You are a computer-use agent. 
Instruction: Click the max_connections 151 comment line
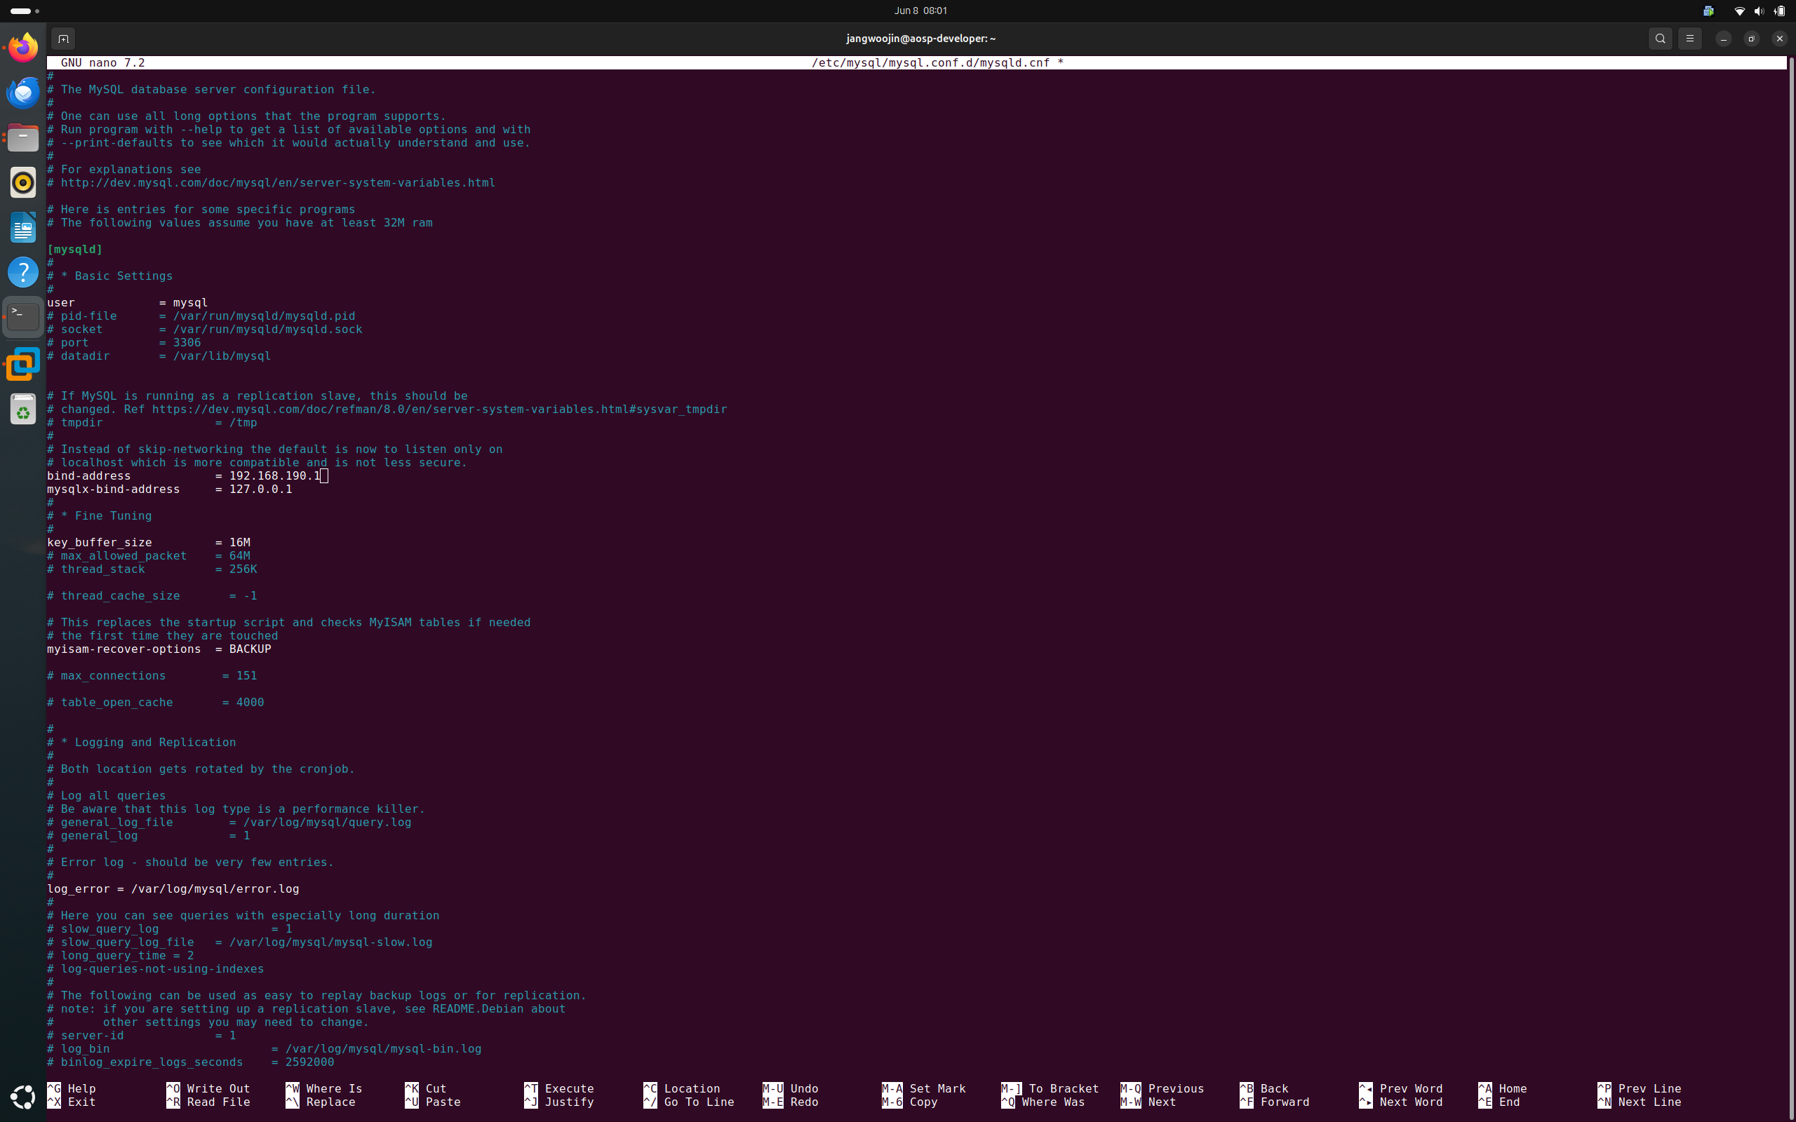(152, 676)
